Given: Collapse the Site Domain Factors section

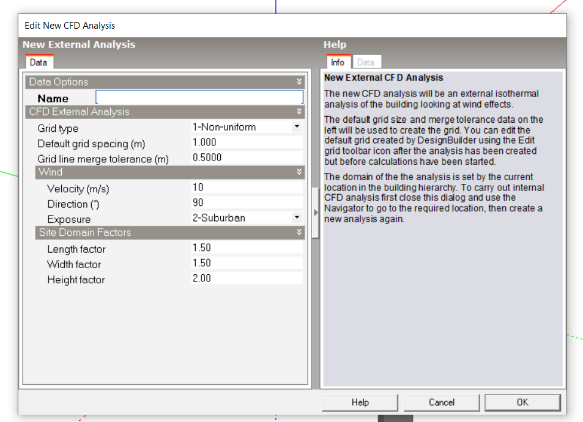Looking at the screenshot, I should click(x=299, y=232).
